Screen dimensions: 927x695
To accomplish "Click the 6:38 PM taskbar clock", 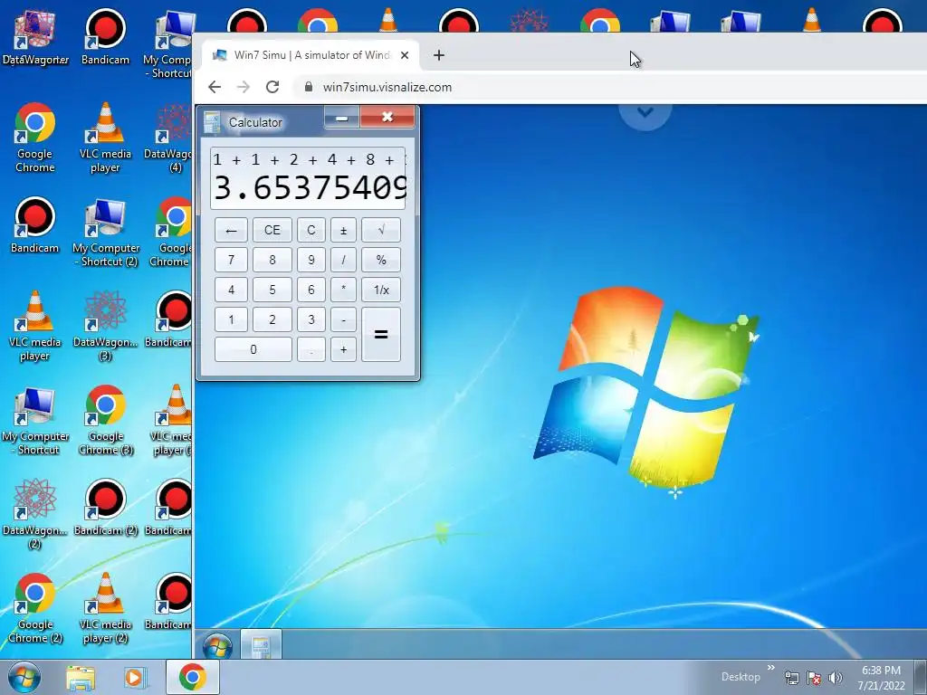I will [881, 677].
